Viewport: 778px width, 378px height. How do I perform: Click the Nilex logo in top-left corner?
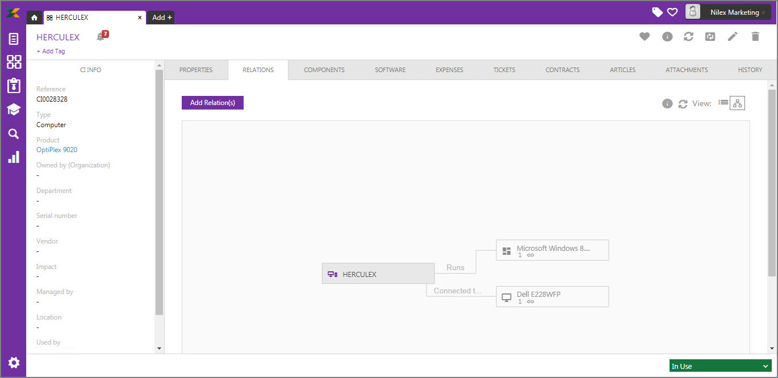14,12
